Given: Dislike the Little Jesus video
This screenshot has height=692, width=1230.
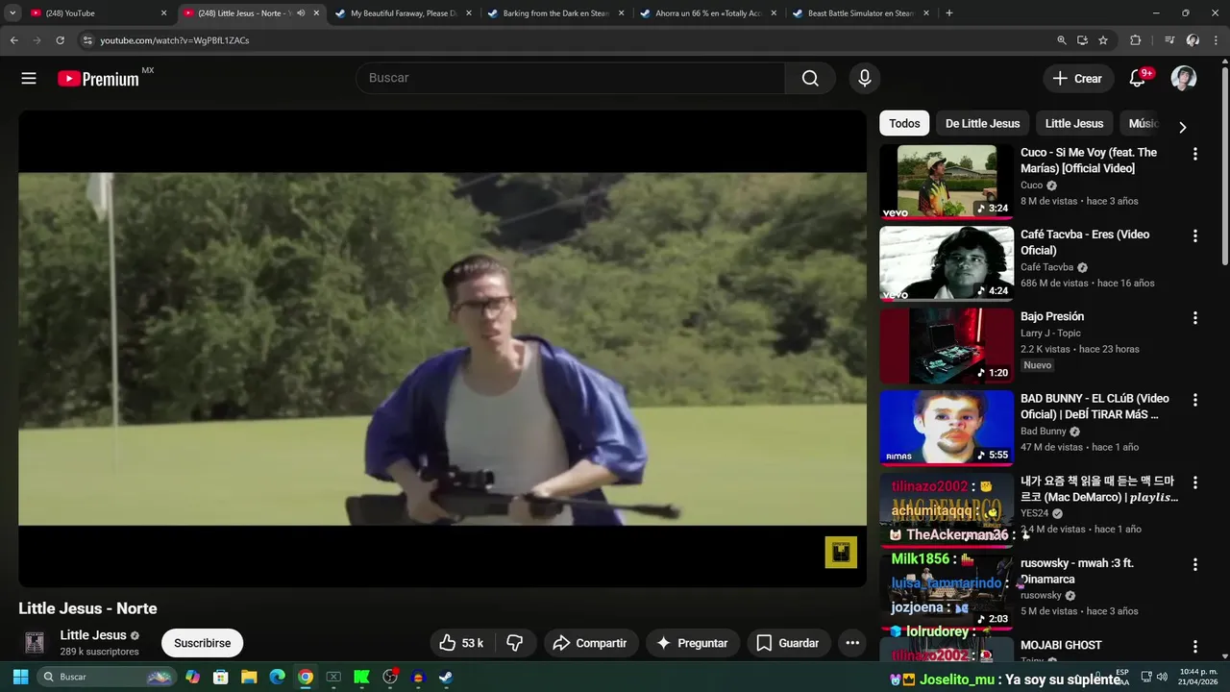Looking at the screenshot, I should pyautogui.click(x=515, y=643).
